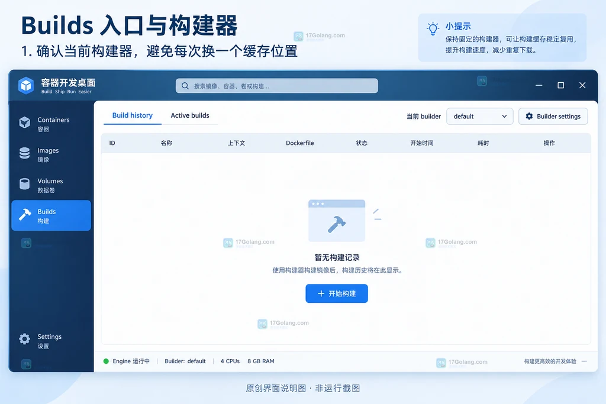Open Settings 设置 sidebar item
The image size is (606, 404).
pyautogui.click(x=51, y=340)
